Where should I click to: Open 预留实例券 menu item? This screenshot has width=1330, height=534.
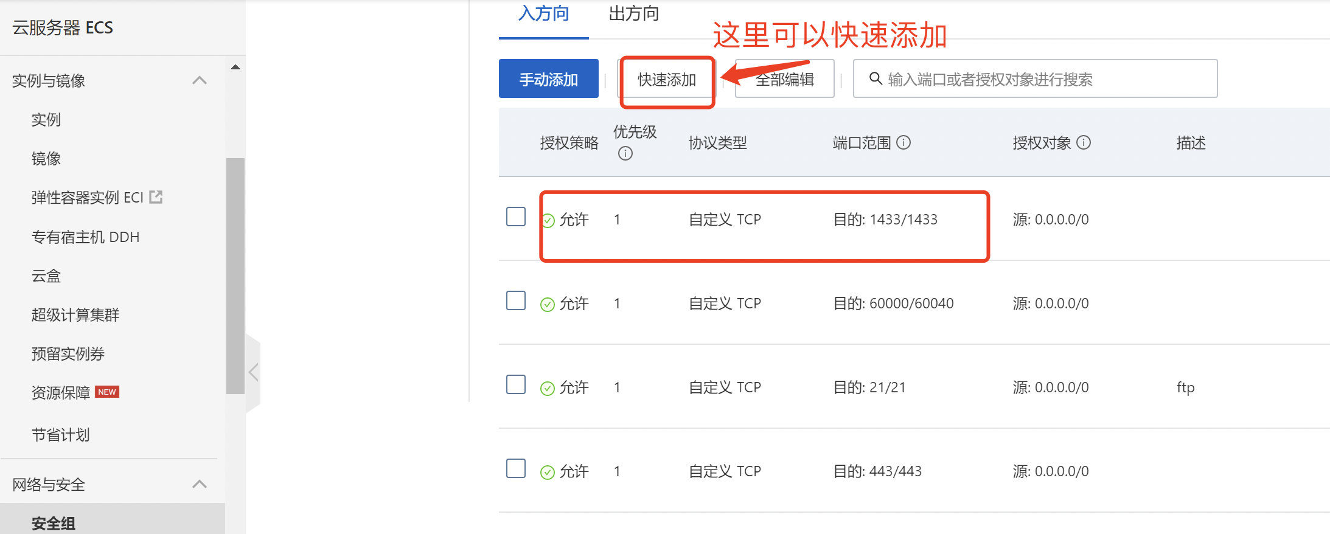tap(68, 354)
